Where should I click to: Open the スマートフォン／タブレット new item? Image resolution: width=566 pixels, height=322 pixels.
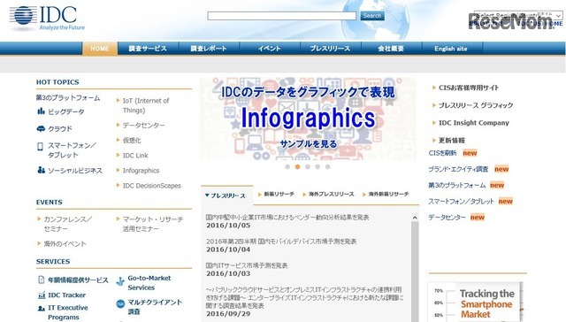[461, 202]
